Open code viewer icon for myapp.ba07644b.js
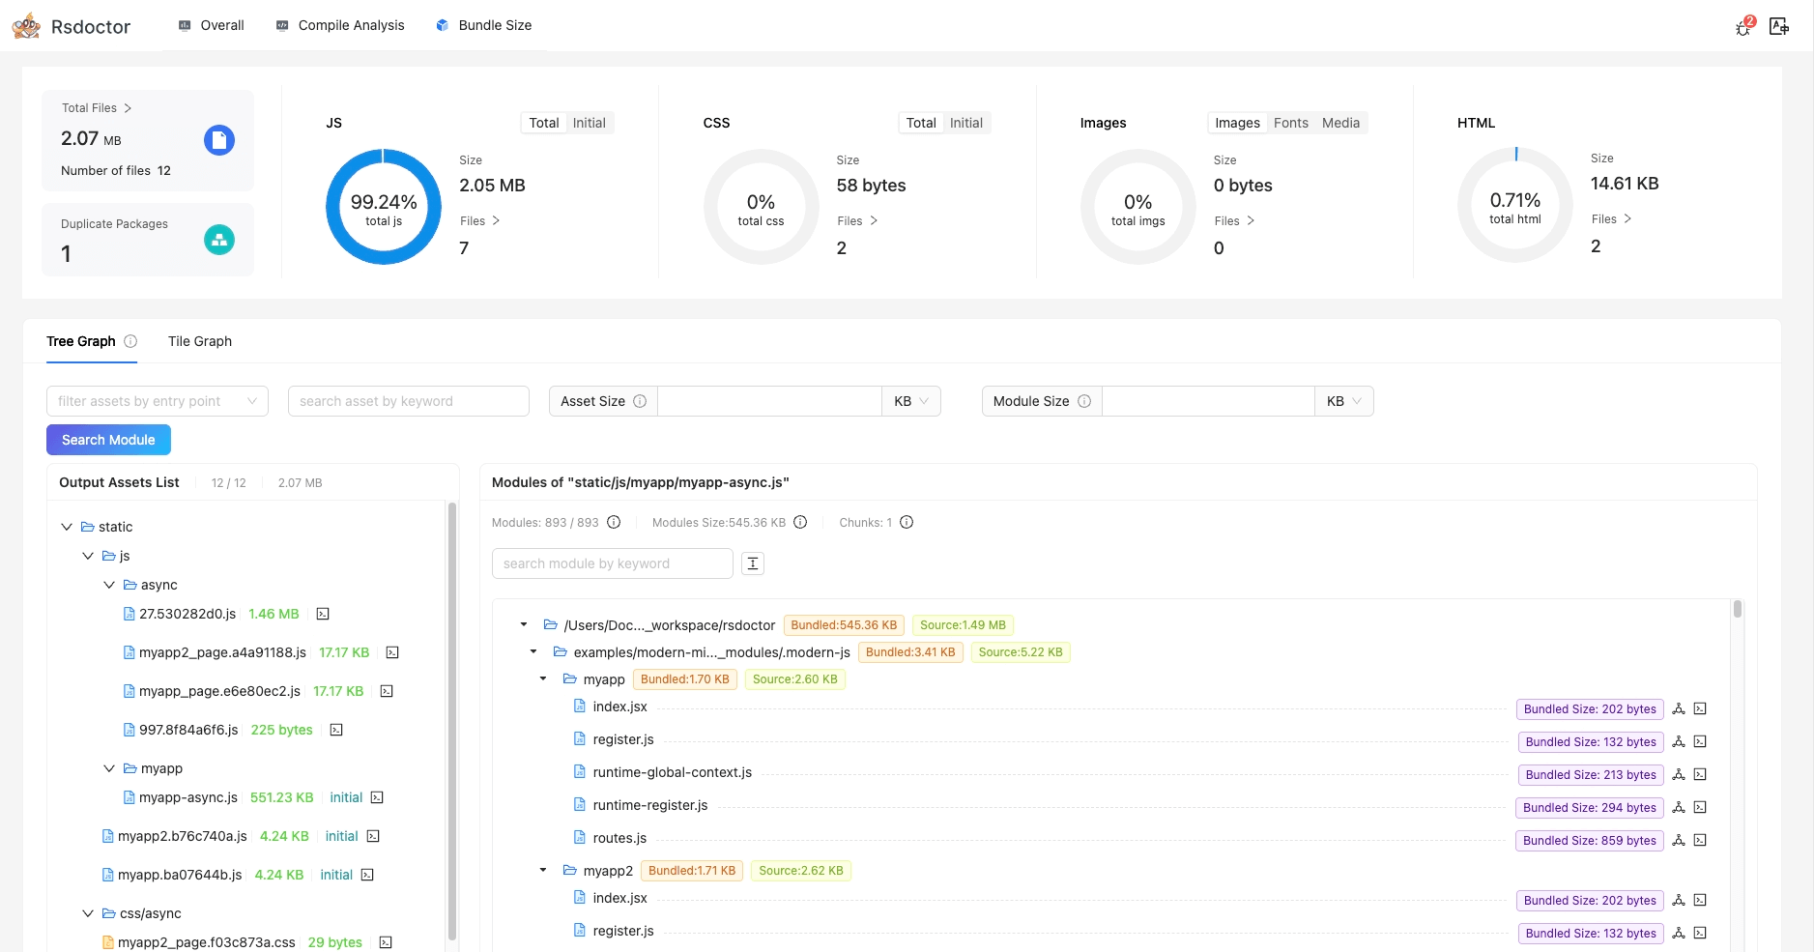 pos(367,875)
